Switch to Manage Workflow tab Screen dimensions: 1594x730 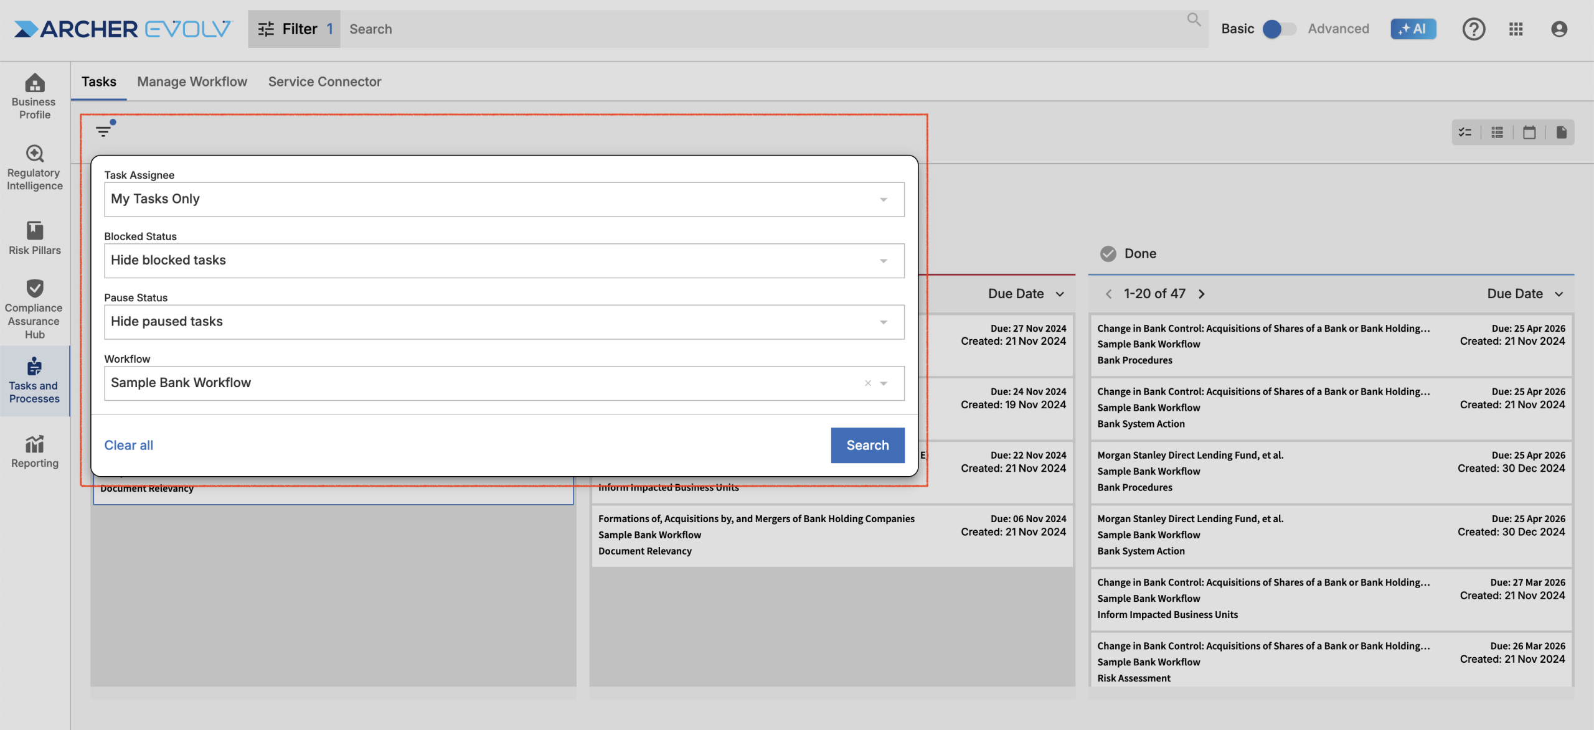coord(192,82)
